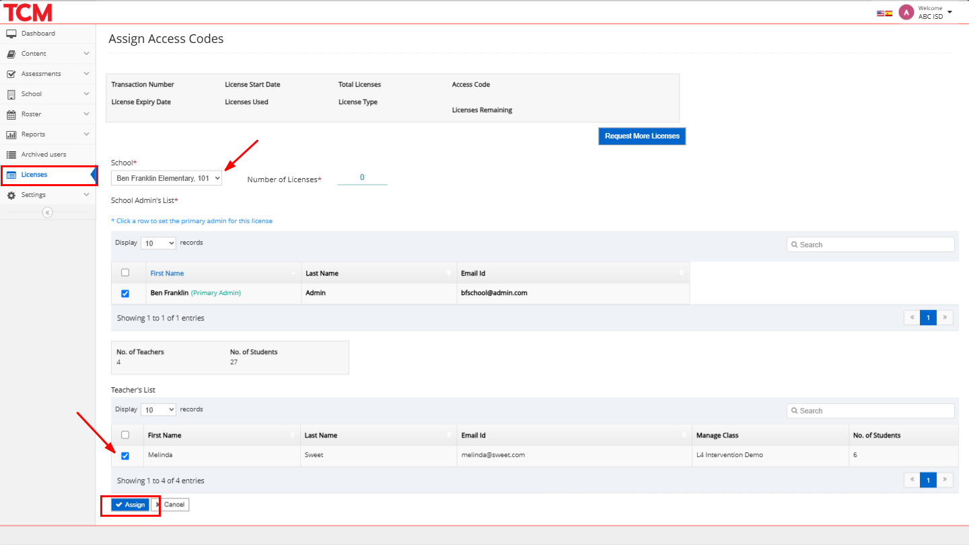Click the Settings gear icon
Screen dimensions: 969x545
[11, 195]
